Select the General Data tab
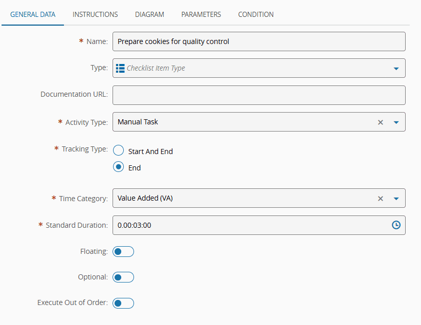 (x=33, y=14)
